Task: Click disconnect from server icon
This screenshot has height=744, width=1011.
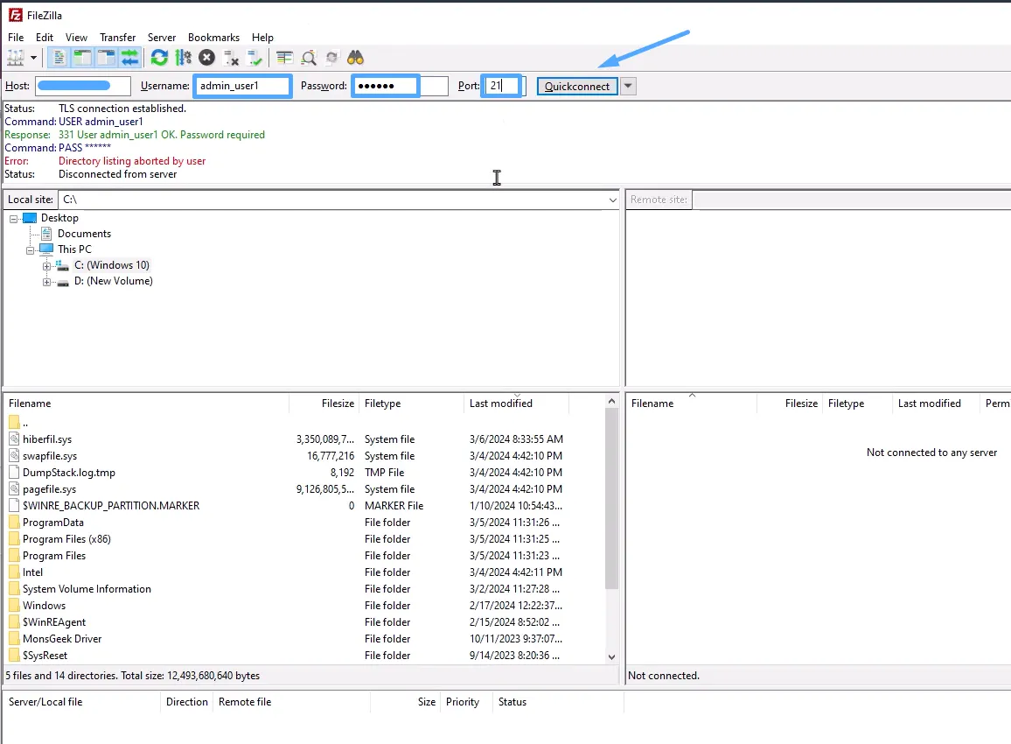Action: point(231,58)
